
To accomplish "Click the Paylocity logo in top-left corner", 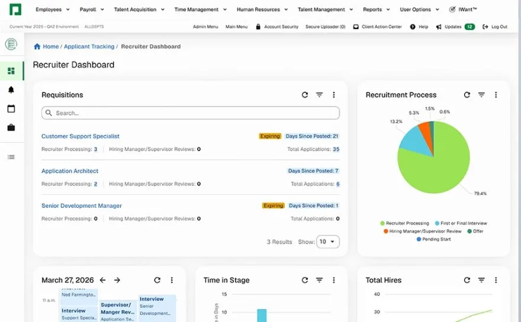I will tap(15, 9).
